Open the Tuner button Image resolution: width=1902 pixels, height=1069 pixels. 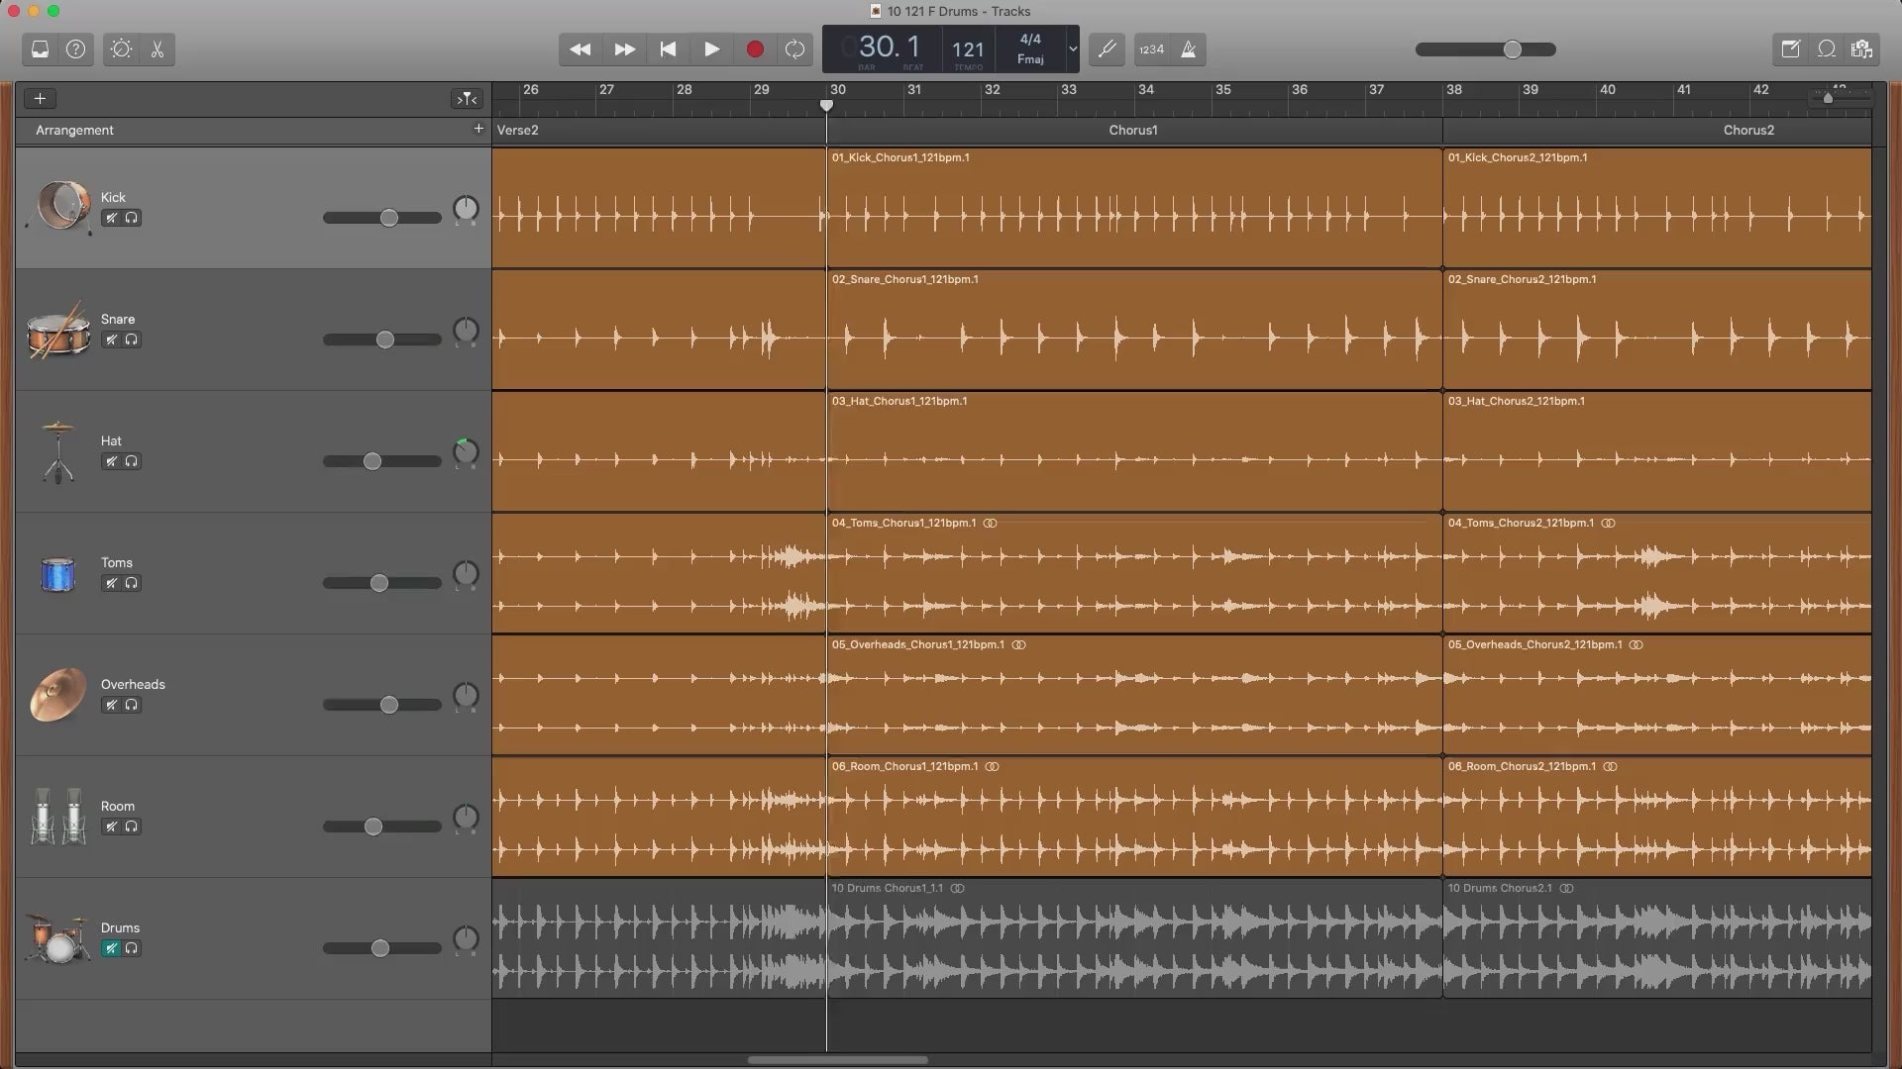tap(1107, 49)
